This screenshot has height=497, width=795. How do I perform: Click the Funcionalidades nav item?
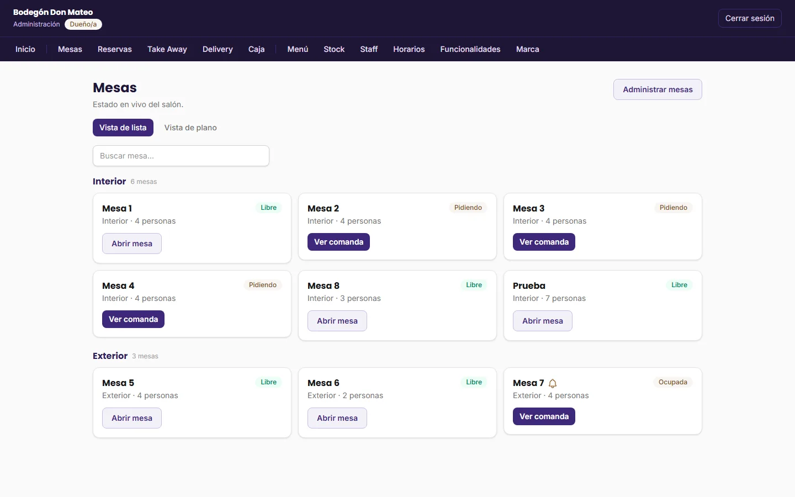point(470,49)
